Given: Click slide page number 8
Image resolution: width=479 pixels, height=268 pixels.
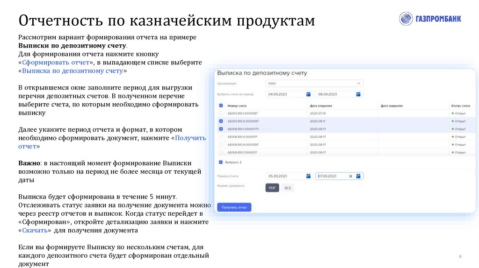Looking at the screenshot, I should coord(460,256).
